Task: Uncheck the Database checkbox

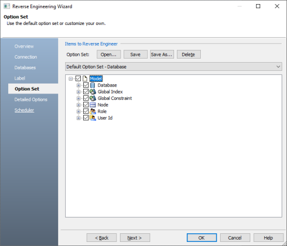Action: (x=86, y=85)
